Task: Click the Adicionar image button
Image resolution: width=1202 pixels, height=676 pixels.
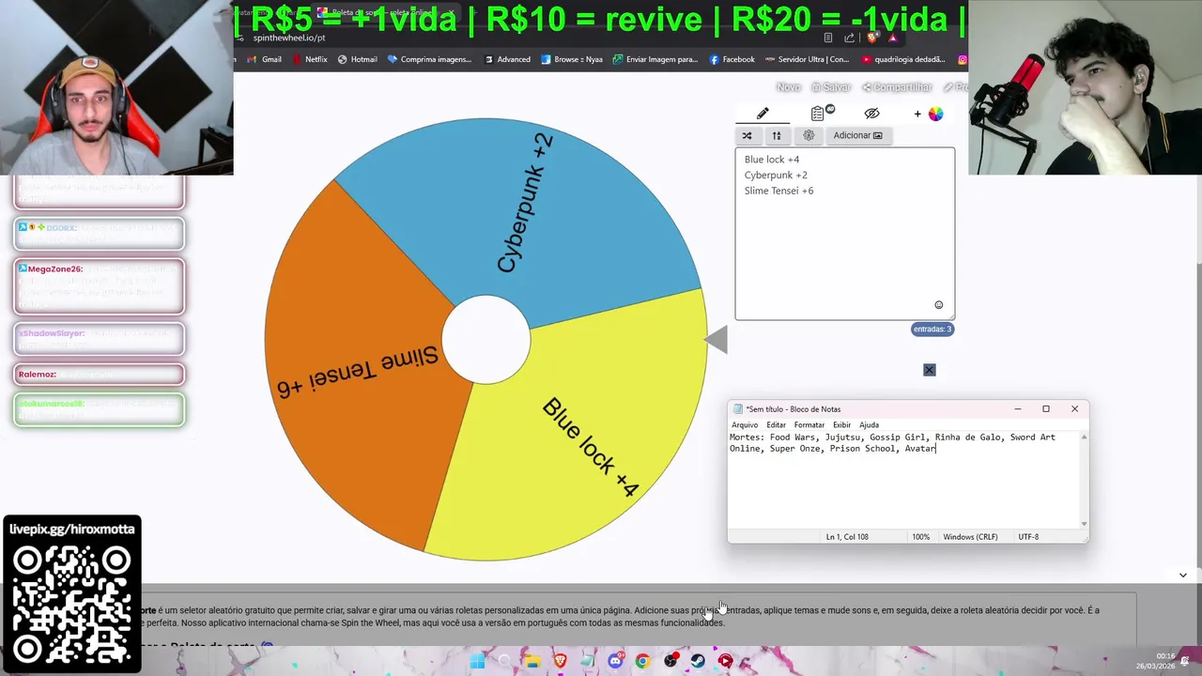Action: pyautogui.click(x=857, y=135)
